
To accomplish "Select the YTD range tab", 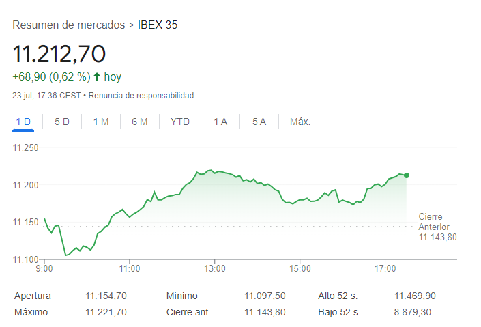I will tap(180, 122).
